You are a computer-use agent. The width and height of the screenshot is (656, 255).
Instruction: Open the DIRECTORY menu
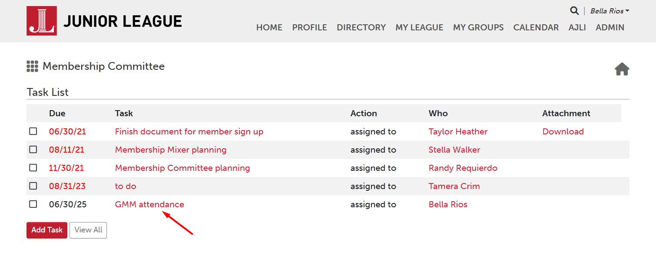tap(361, 27)
